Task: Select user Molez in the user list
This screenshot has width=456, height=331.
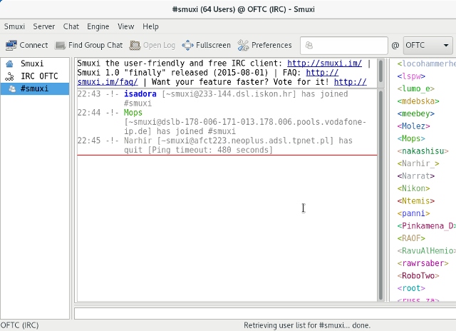Action: pos(413,126)
